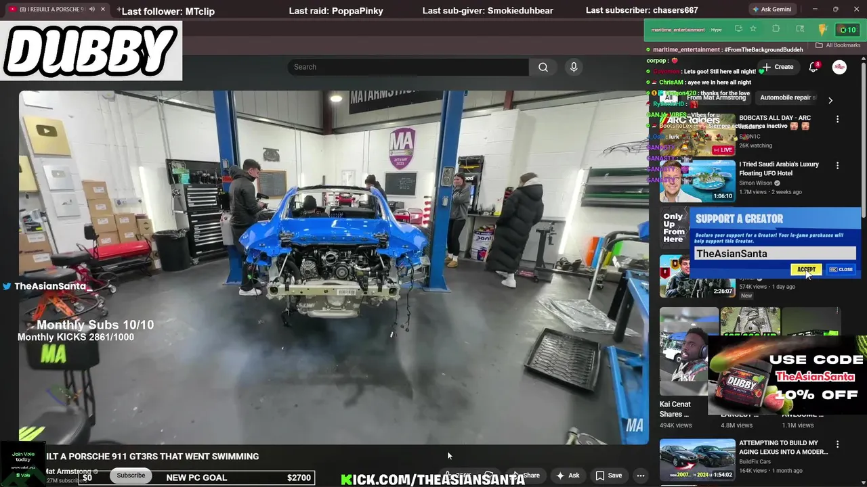Click ACCEPT in Support a Creator dialog

tap(806, 269)
